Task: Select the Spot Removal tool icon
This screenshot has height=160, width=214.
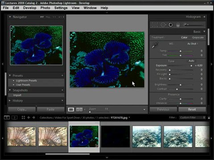Action: tap(163, 25)
